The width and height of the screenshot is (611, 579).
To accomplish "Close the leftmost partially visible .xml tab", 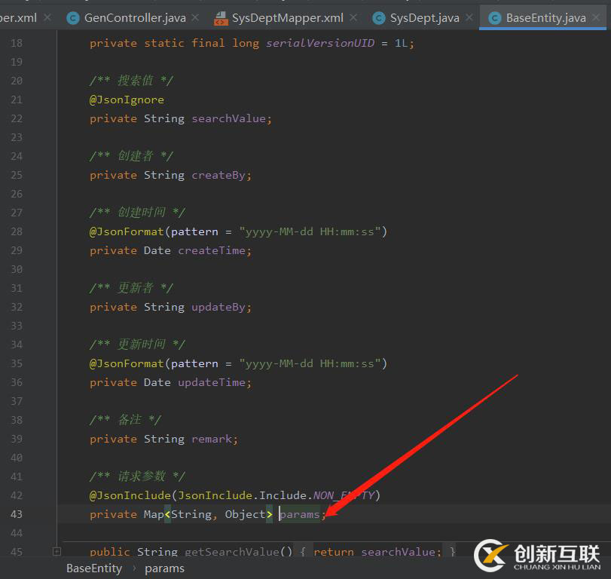I will pyautogui.click(x=47, y=17).
